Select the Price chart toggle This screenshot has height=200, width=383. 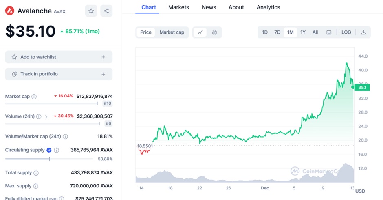click(146, 32)
